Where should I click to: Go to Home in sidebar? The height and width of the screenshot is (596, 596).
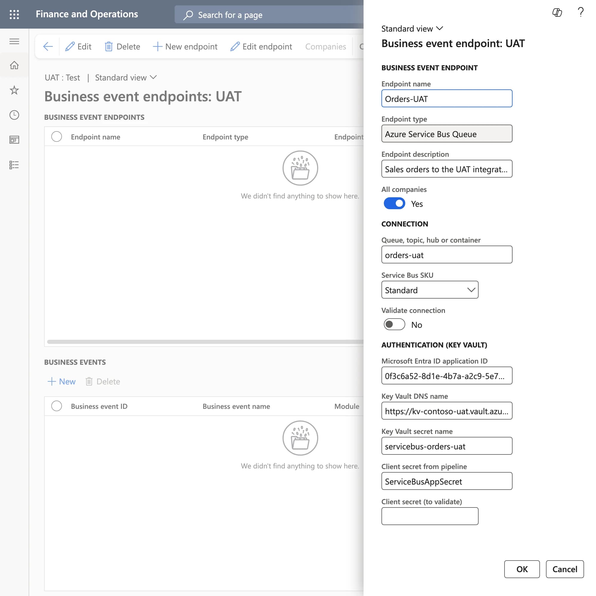pos(14,65)
